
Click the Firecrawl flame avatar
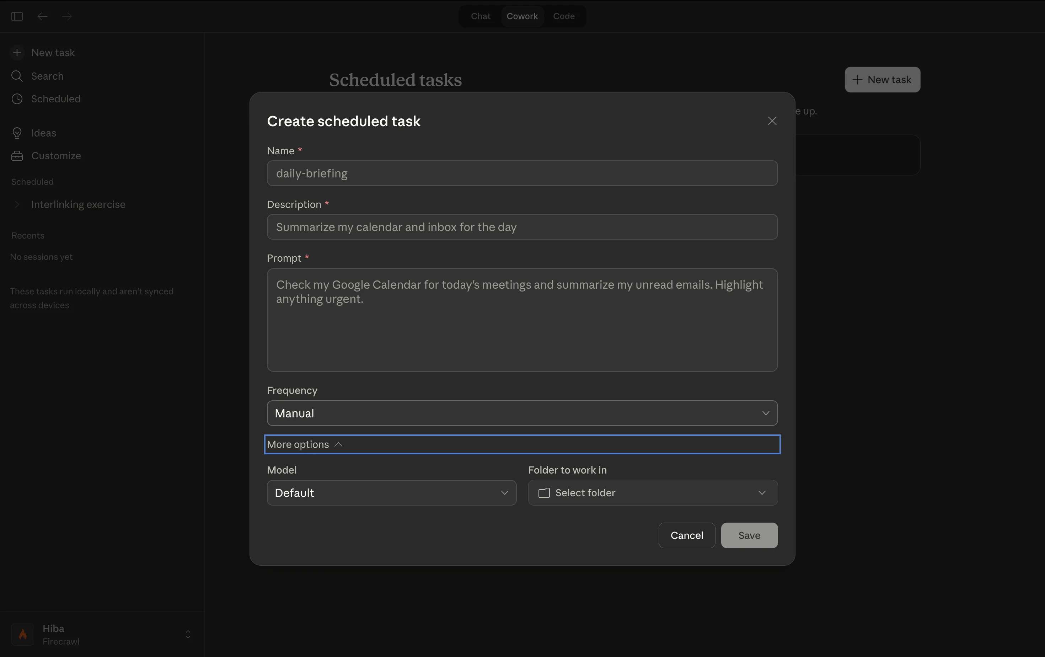click(22, 634)
